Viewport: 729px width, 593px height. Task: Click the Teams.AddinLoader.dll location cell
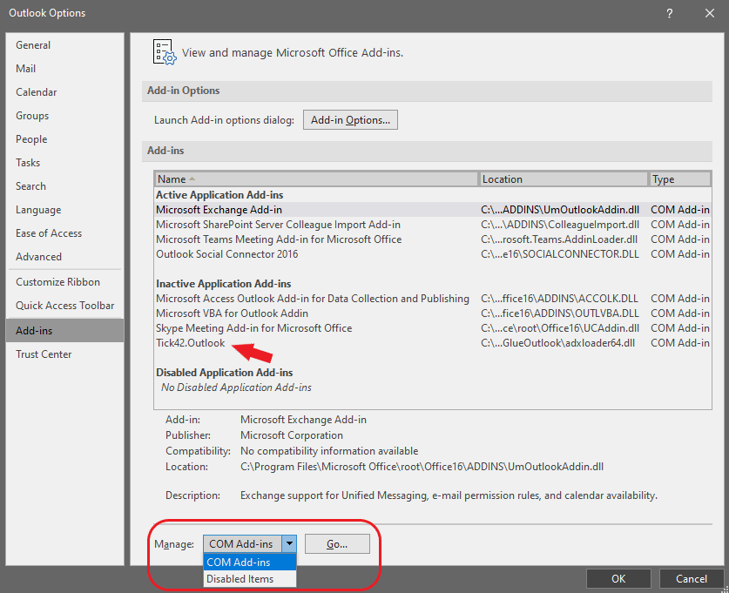tap(559, 239)
